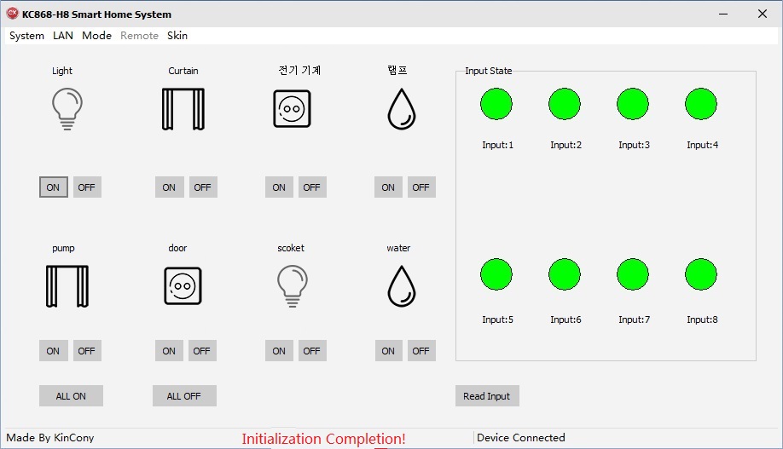This screenshot has width=783, height=449.
Task: Switch the Curtain OFF
Action: coord(202,187)
